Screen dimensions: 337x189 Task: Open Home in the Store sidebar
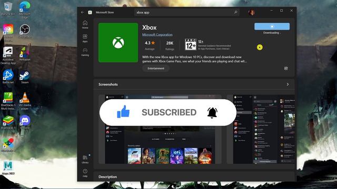click(85, 25)
